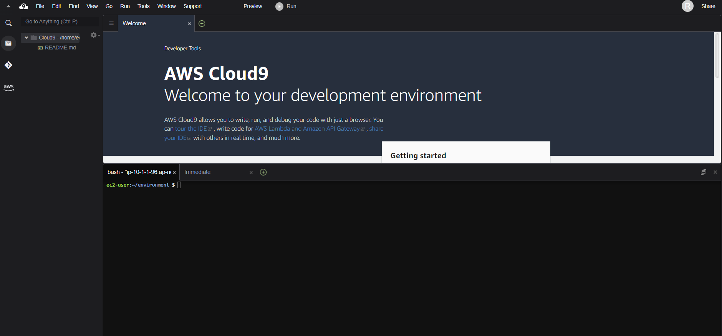Viewport: 722px width, 336px height.
Task: Open the Support menu
Action: pos(192,6)
